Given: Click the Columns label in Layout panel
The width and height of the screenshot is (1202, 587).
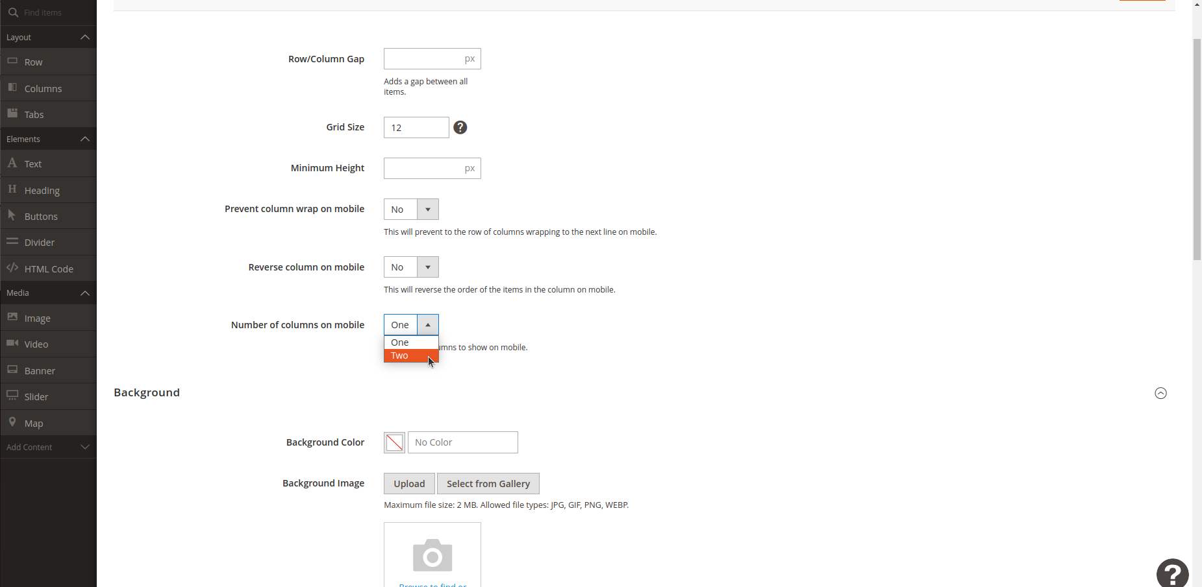Looking at the screenshot, I should pyautogui.click(x=44, y=88).
